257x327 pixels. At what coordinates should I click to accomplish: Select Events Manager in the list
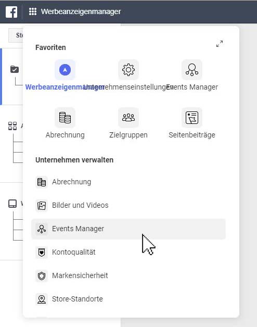click(x=128, y=229)
